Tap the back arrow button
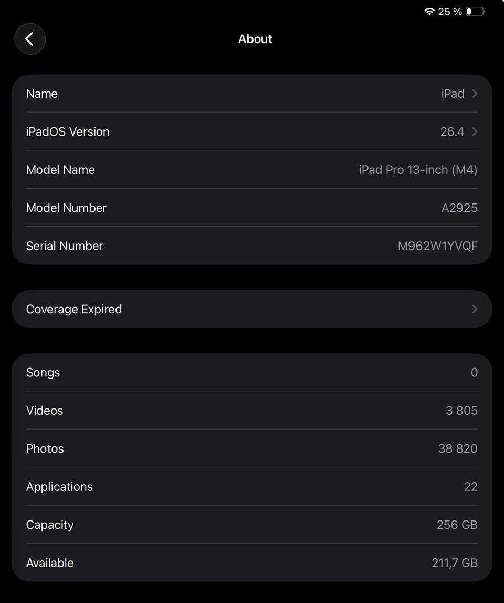Screen dimensions: 504x603 click(30, 39)
